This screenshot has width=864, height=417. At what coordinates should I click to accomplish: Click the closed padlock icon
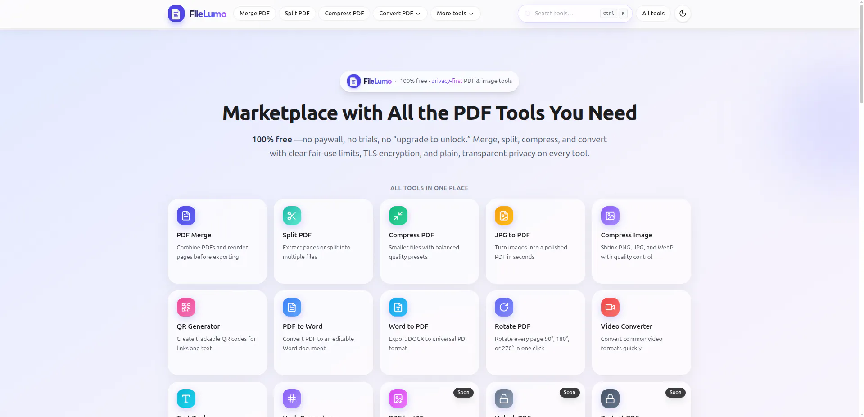click(610, 399)
